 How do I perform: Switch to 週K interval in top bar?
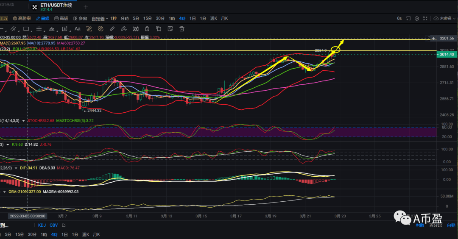point(213,18)
